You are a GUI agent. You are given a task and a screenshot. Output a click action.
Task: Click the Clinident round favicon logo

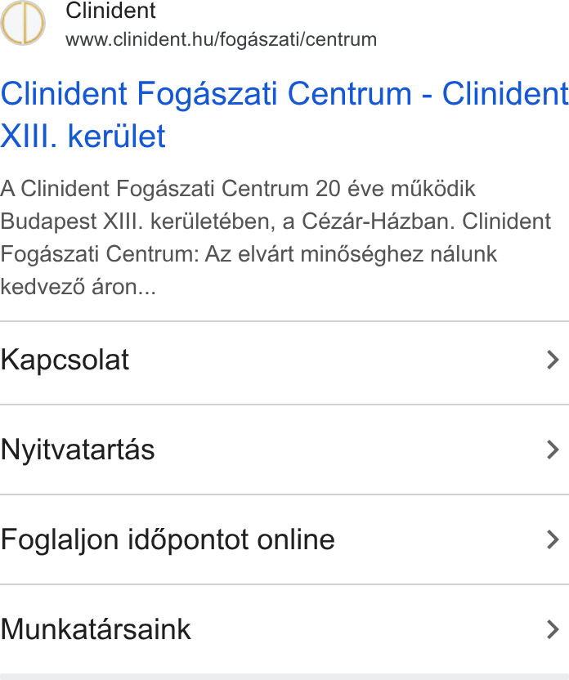click(23, 23)
